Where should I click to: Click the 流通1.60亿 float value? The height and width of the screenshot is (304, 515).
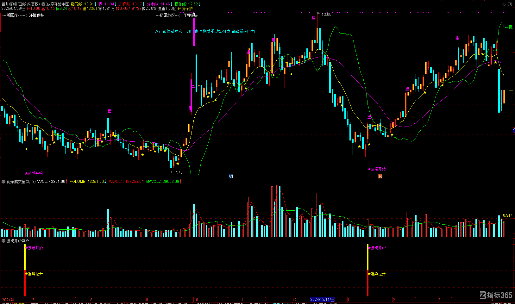[x=167, y=9]
